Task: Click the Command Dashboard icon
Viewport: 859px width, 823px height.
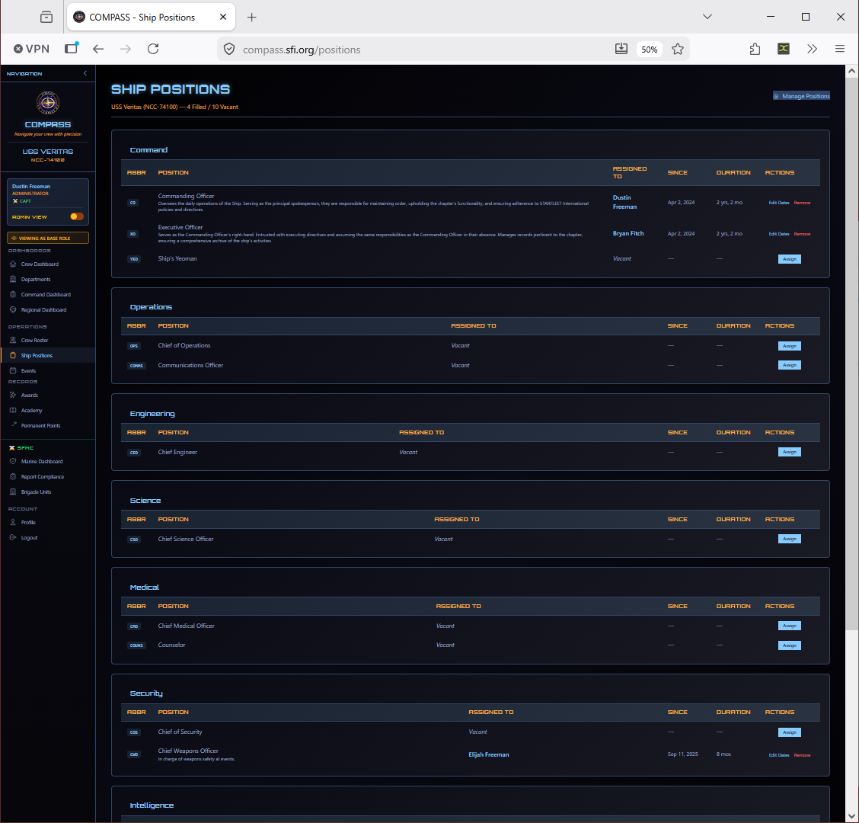Action: click(x=13, y=294)
